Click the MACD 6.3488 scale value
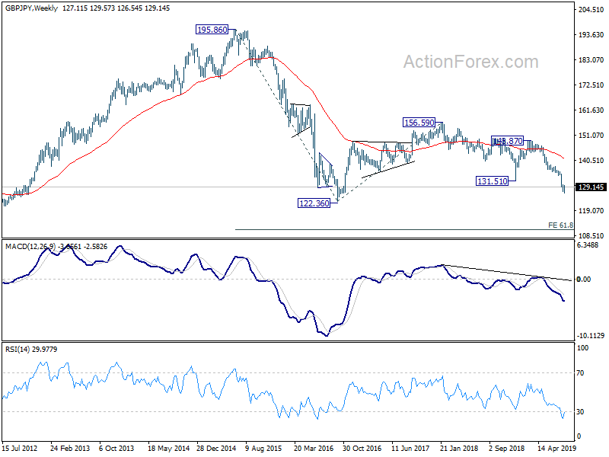The width and height of the screenshot is (609, 457). (x=588, y=244)
